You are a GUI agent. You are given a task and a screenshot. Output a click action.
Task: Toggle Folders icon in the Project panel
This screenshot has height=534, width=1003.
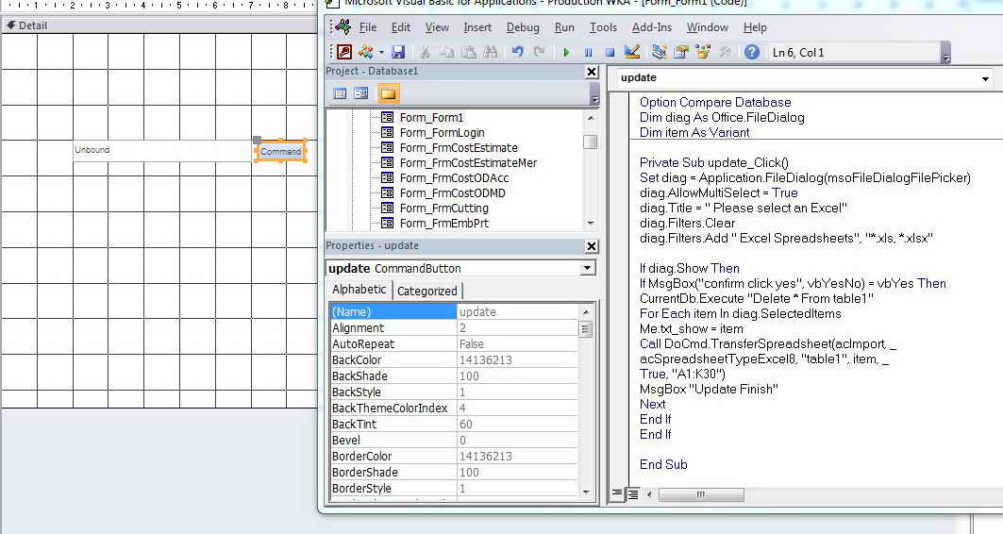click(x=389, y=94)
